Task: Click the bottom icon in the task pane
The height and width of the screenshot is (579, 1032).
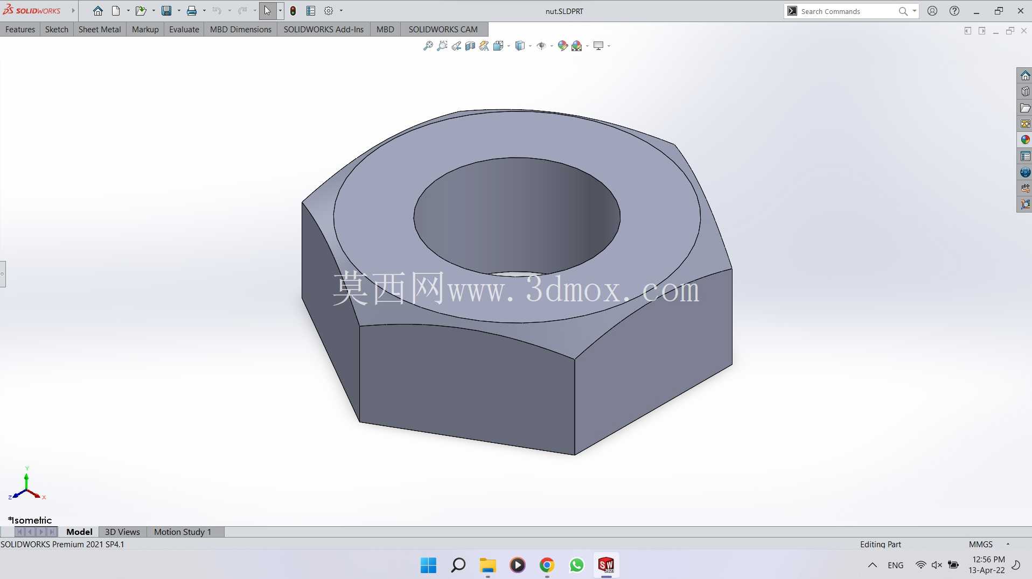Action: [1025, 204]
